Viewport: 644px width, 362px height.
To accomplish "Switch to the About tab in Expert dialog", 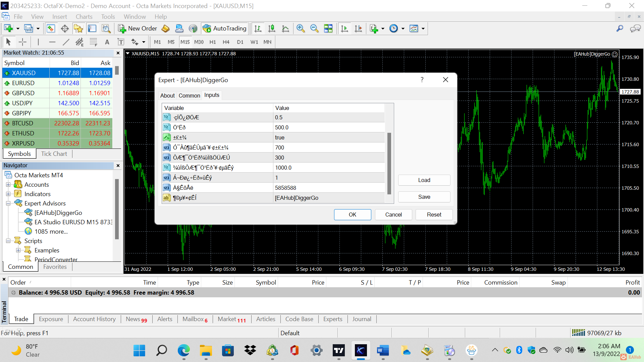I will click(167, 96).
